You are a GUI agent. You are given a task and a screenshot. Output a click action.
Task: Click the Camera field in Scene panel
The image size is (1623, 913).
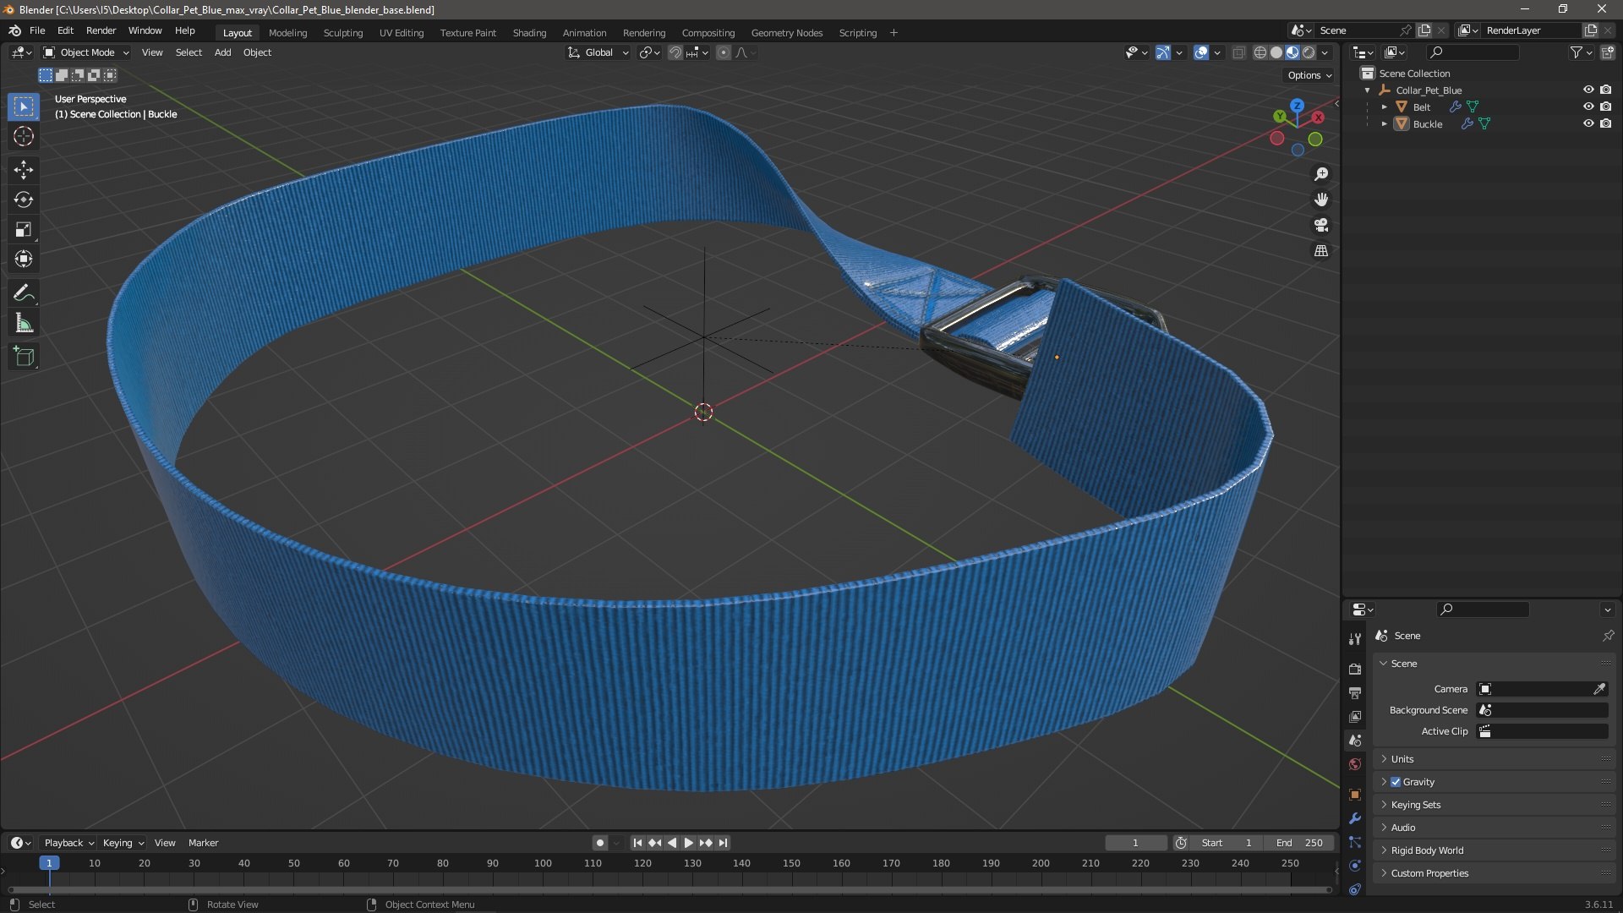(x=1542, y=689)
